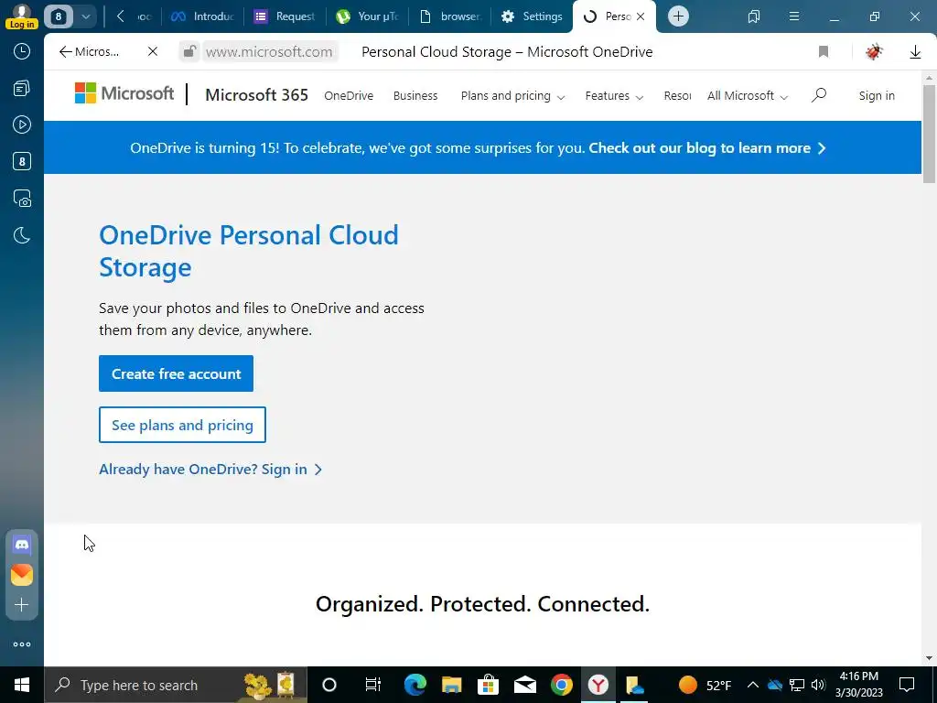
Task: Open downloads arrow icon
Action: tap(915, 52)
